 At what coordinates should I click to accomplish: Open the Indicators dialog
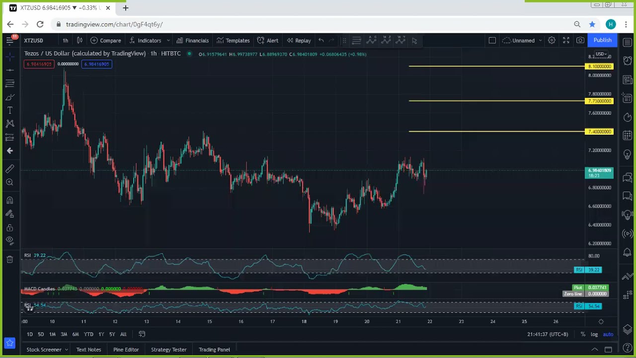[x=145, y=41]
